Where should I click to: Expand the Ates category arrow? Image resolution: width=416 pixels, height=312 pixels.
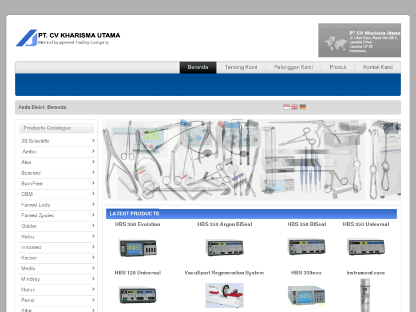coord(93,161)
